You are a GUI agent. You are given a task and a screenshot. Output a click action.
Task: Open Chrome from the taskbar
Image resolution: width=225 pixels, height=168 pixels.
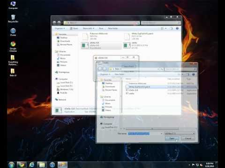click(22, 165)
